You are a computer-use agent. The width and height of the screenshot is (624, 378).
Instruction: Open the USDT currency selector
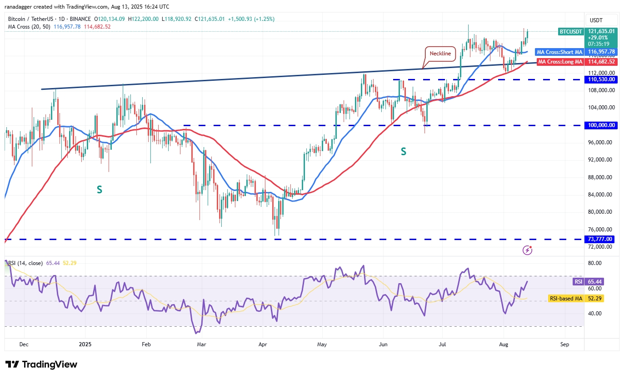[x=596, y=20]
